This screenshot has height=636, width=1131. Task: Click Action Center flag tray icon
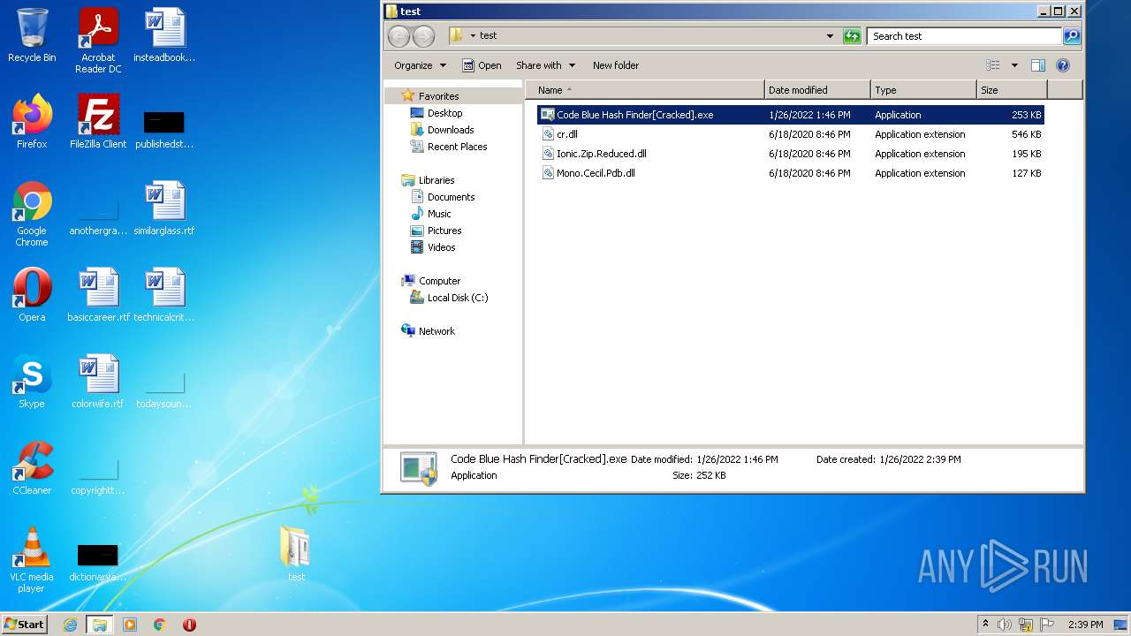pos(1047,625)
